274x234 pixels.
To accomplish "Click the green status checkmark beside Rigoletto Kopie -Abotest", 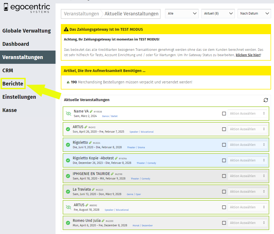I will point(68,160).
